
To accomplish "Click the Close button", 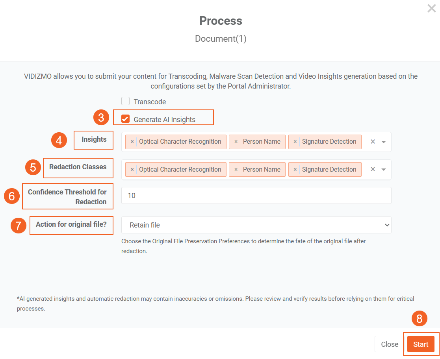I will [390, 344].
